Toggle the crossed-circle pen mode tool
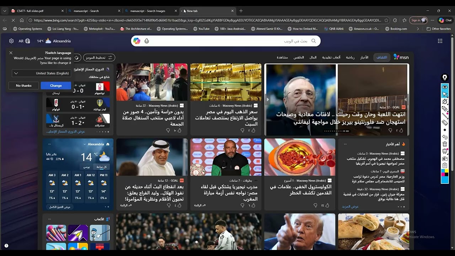This screenshot has height=256, width=455. 445,101
